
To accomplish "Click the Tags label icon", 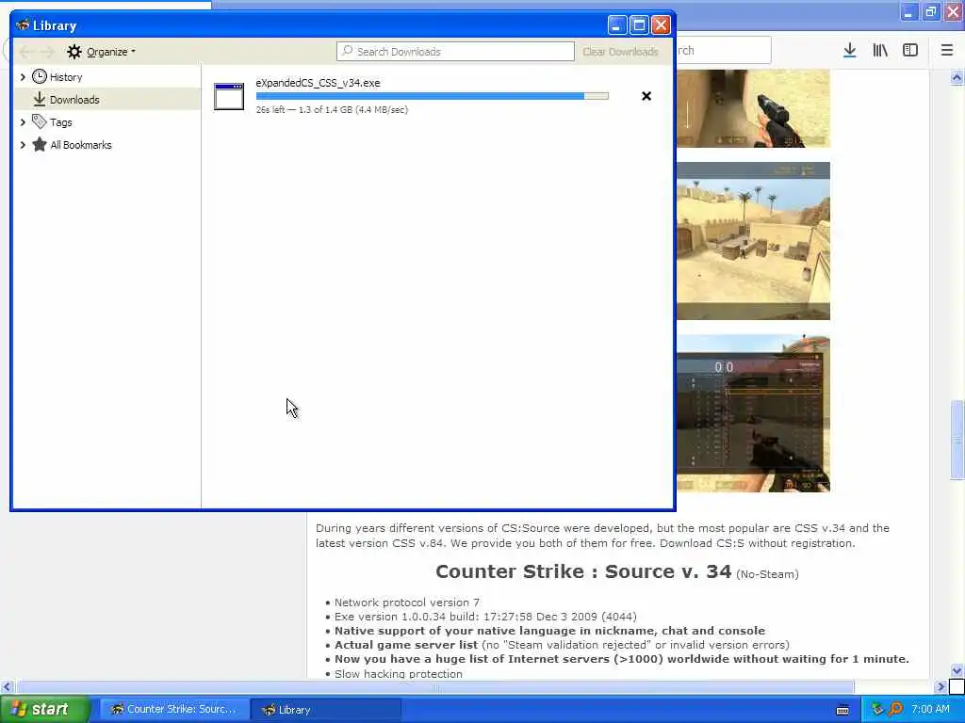I will coord(40,121).
